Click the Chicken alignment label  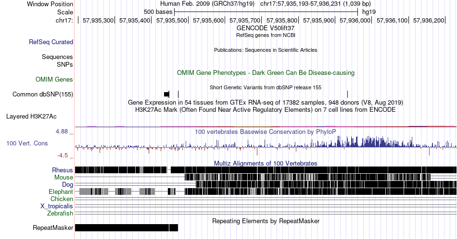(62, 199)
